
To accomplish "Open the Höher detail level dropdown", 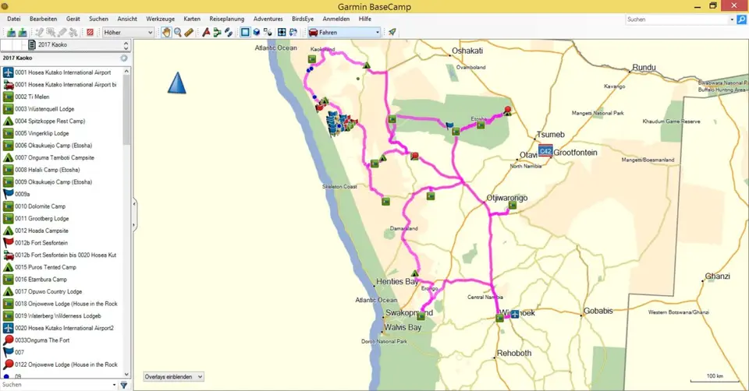I will [x=128, y=33].
